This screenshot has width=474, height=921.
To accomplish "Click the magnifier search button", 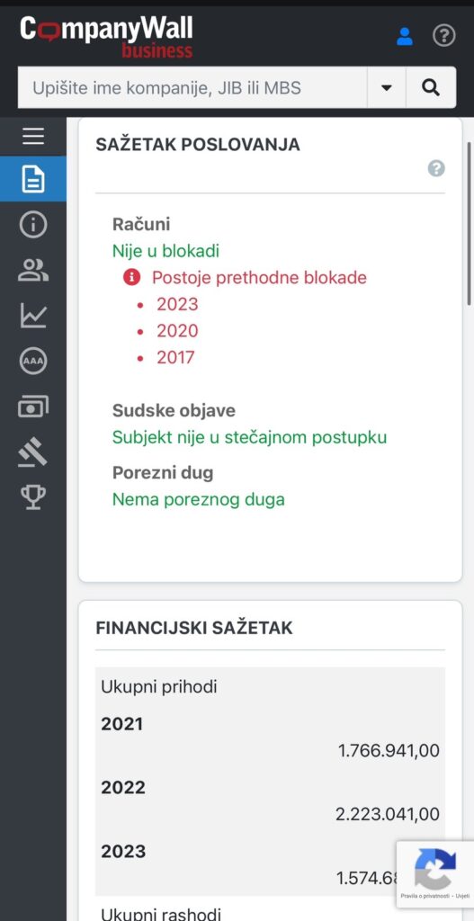I will [431, 87].
